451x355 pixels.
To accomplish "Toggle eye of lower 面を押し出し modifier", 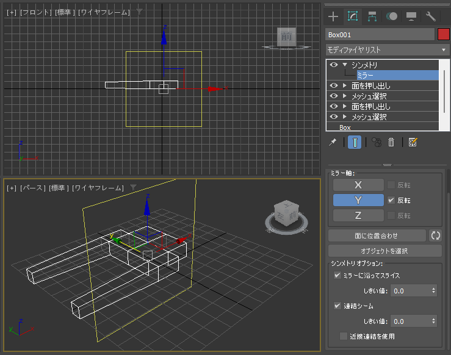I will click(x=334, y=106).
